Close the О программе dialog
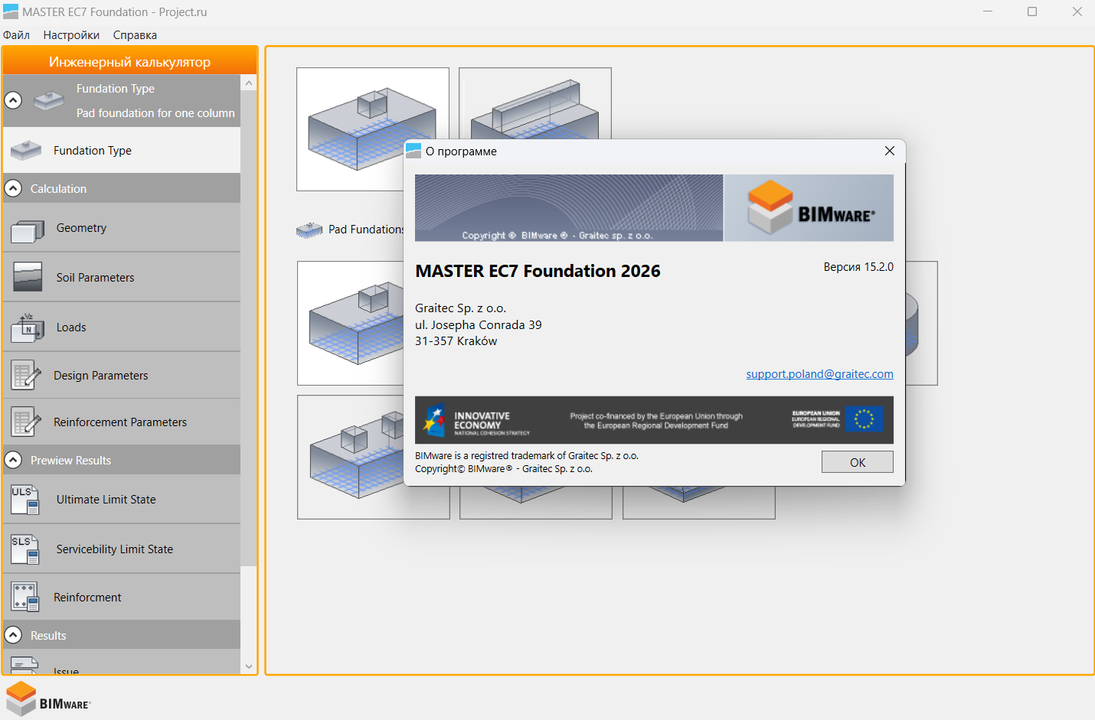 [890, 151]
